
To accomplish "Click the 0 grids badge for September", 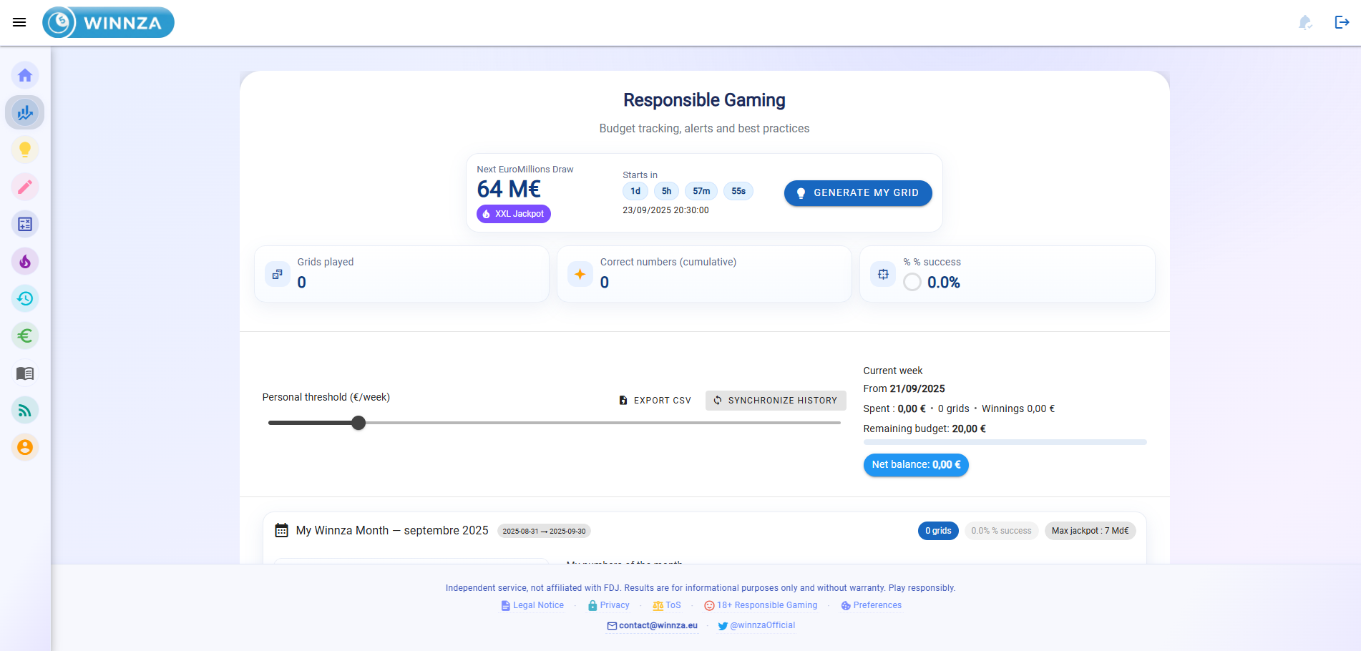I will point(938,530).
